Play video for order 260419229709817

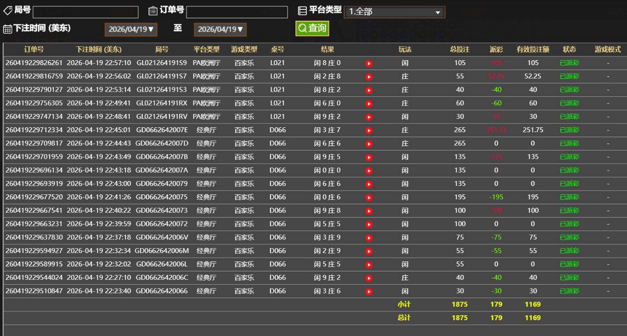click(369, 144)
